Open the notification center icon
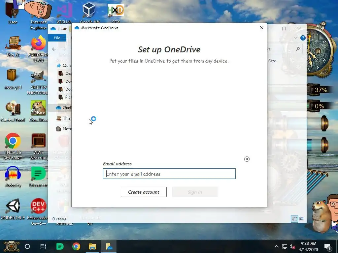The height and width of the screenshot is (253, 338). coord(328,246)
